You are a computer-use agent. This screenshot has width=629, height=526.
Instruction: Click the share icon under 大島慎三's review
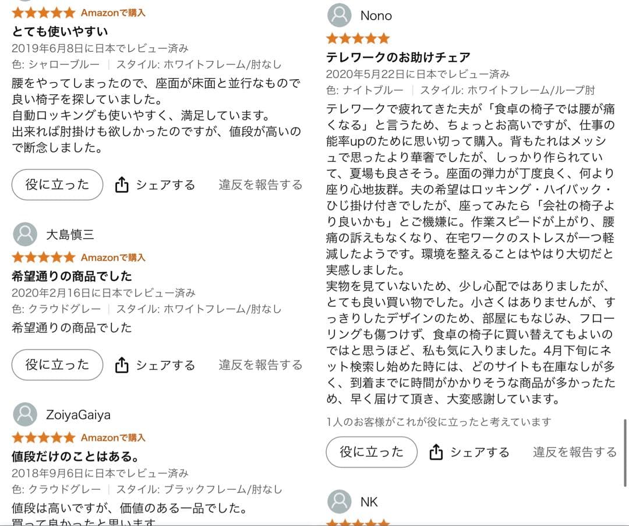click(x=122, y=364)
